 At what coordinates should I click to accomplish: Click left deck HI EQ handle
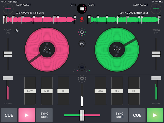(63, 91)
